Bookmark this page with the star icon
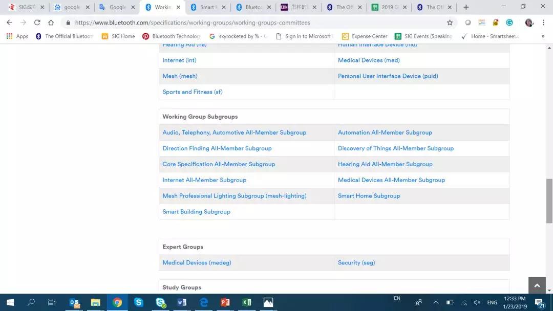Image resolution: width=553 pixels, height=311 pixels. coord(450,23)
